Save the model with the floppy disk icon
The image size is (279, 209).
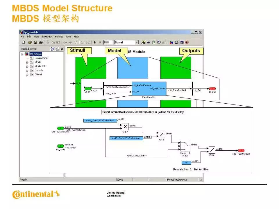tap(35, 42)
